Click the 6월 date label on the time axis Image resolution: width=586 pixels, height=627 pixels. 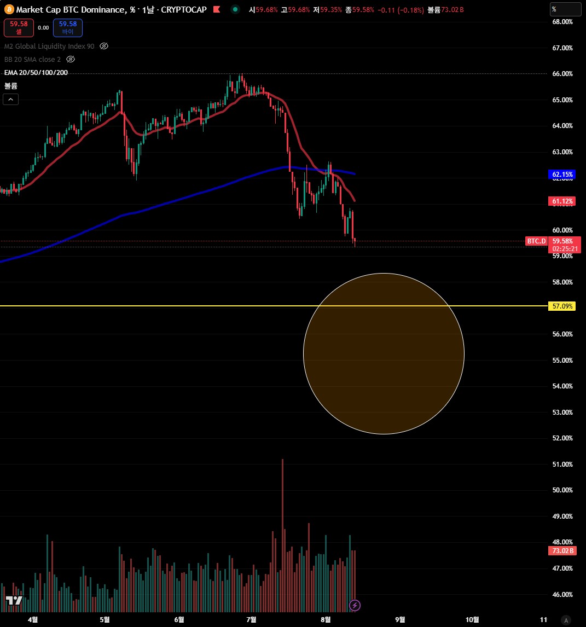(x=179, y=619)
